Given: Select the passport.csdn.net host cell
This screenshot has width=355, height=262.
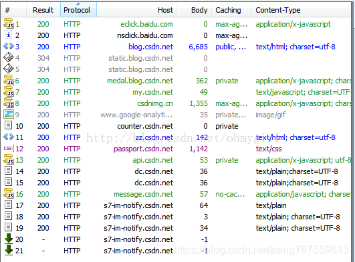Looking at the screenshot, I should click(144, 149).
